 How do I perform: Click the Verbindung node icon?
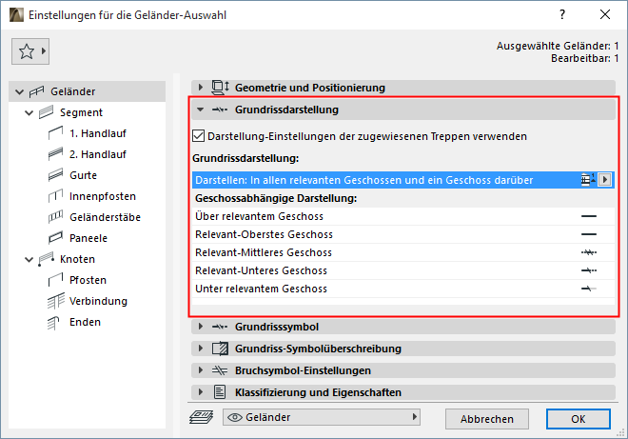tap(54, 301)
